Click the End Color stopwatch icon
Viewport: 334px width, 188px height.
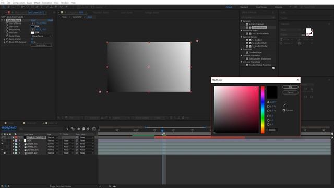tap(7, 33)
